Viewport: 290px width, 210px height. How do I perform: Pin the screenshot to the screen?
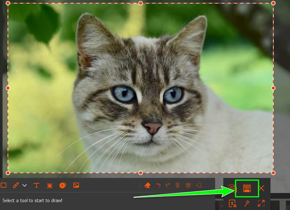[246, 203]
